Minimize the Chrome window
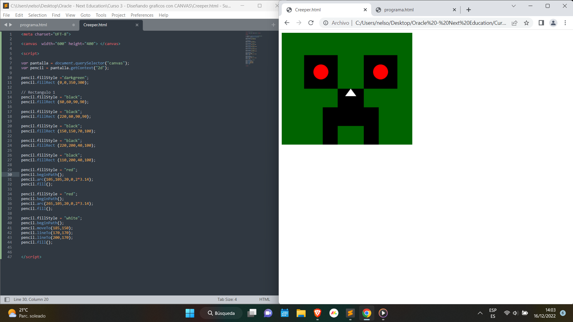 [x=530, y=6]
